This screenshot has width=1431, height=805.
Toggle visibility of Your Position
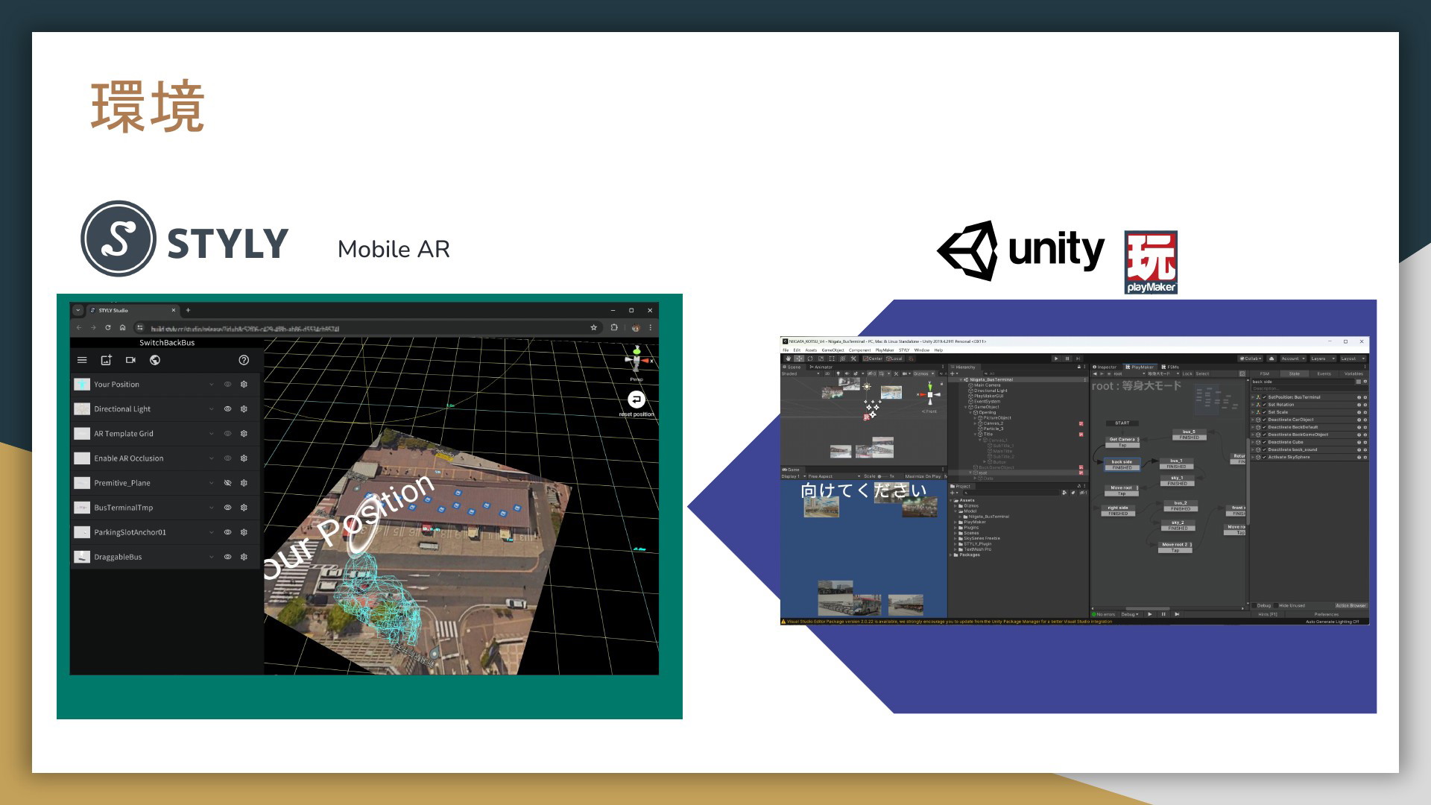228,385
